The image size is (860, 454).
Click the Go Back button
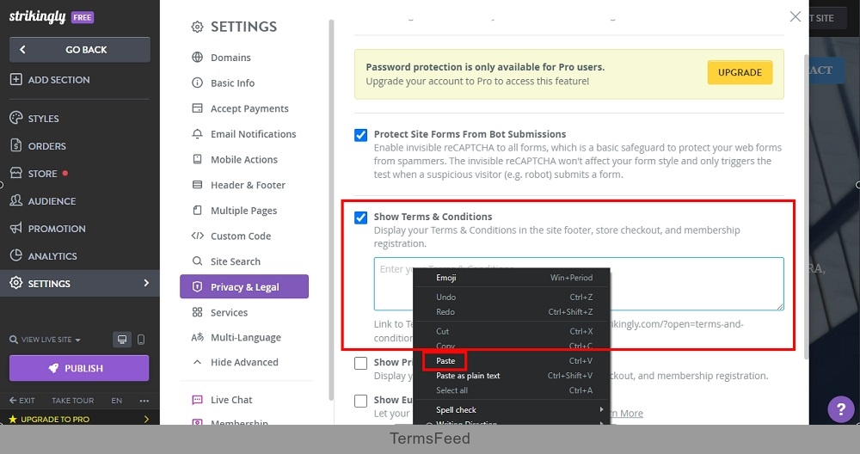coord(79,49)
